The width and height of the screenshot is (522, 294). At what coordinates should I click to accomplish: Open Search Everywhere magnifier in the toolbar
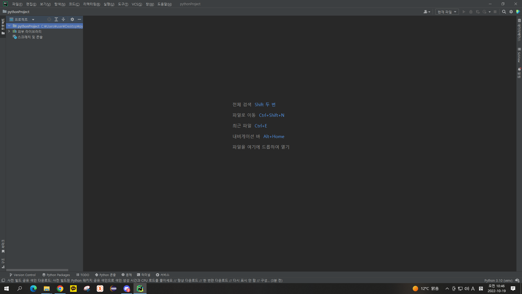(x=504, y=12)
